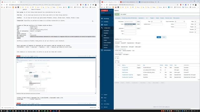Open a new tab in the right browser window
This screenshot has width=200, height=112.
click(x=158, y=2)
